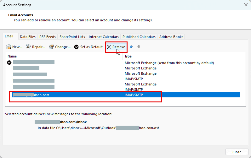Image resolution: width=251 pixels, height=158 pixels.
Task: Click default account checkmark icon in list
Action: pos(9,63)
